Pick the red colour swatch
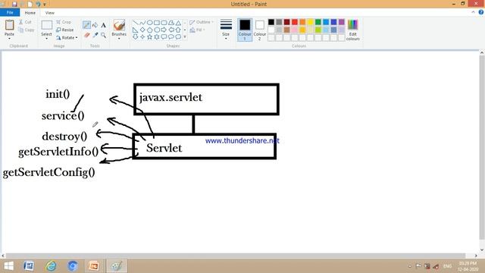Screen dimensions: 485x273 pyautogui.click(x=295, y=22)
